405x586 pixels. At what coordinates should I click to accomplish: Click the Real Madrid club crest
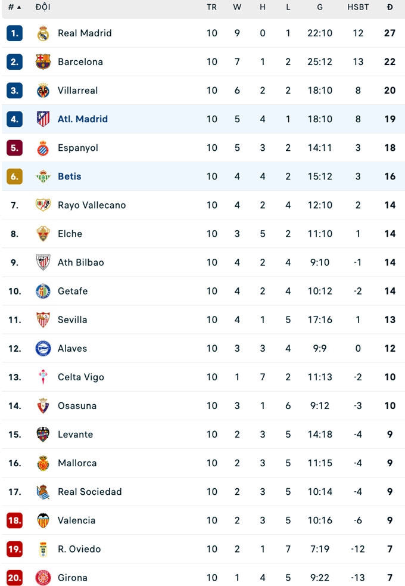click(43, 33)
